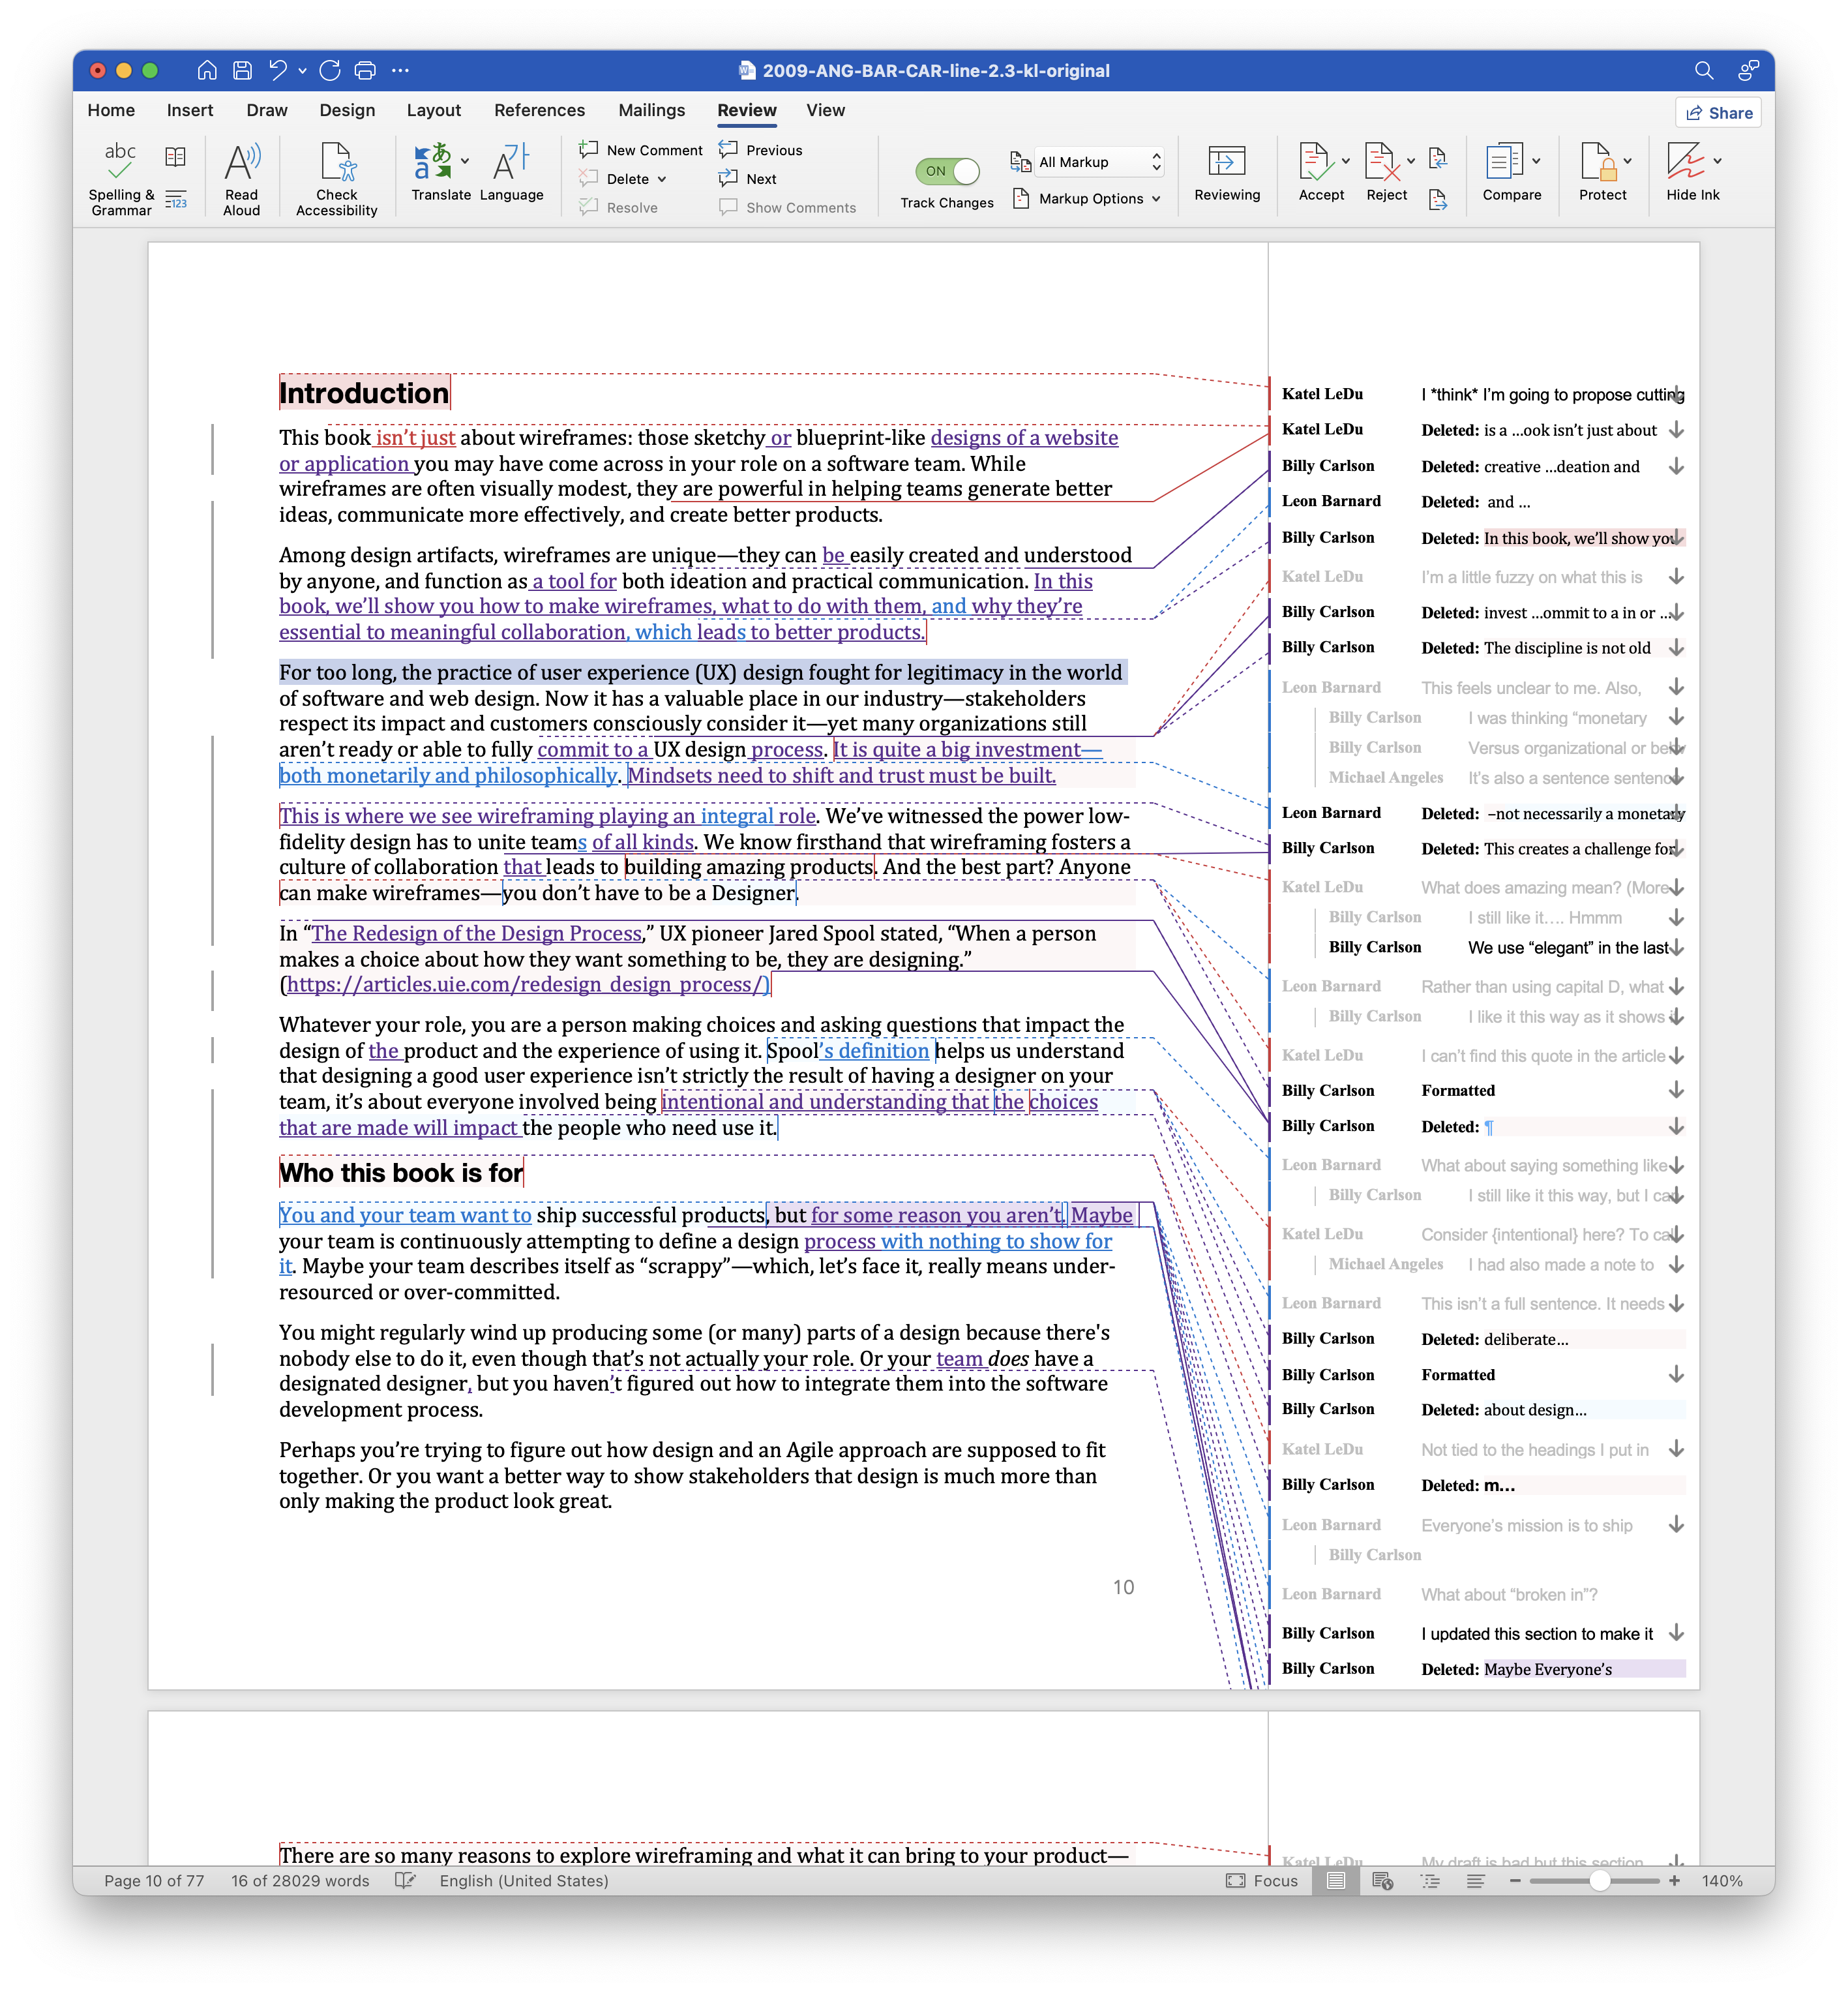Screen dimensions: 1848x1992
Task: Open the Redesign of the Design Process link
Action: (x=476, y=933)
